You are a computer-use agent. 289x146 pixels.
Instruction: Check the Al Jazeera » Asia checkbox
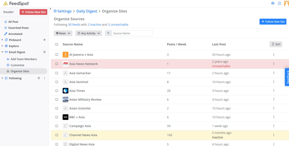coord(57,55)
